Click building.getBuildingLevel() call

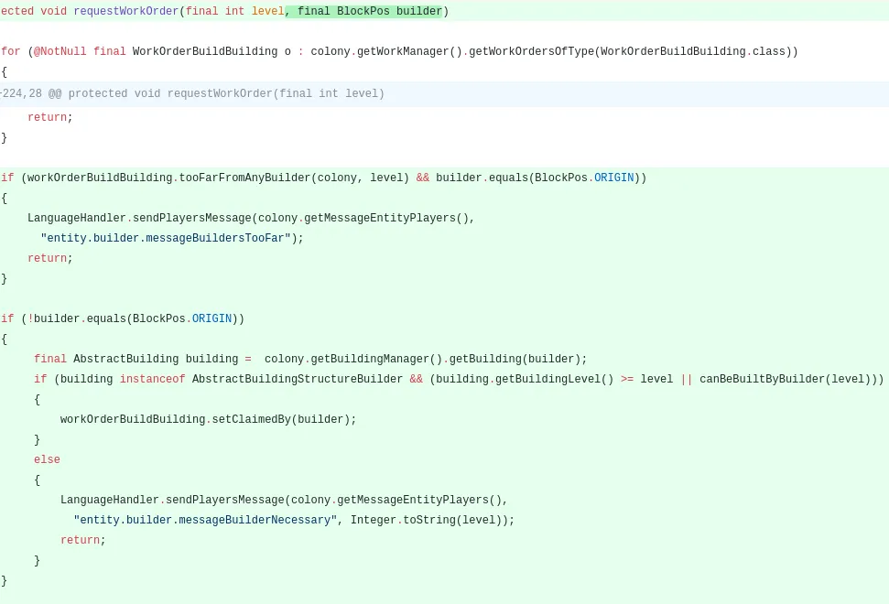tap(525, 379)
